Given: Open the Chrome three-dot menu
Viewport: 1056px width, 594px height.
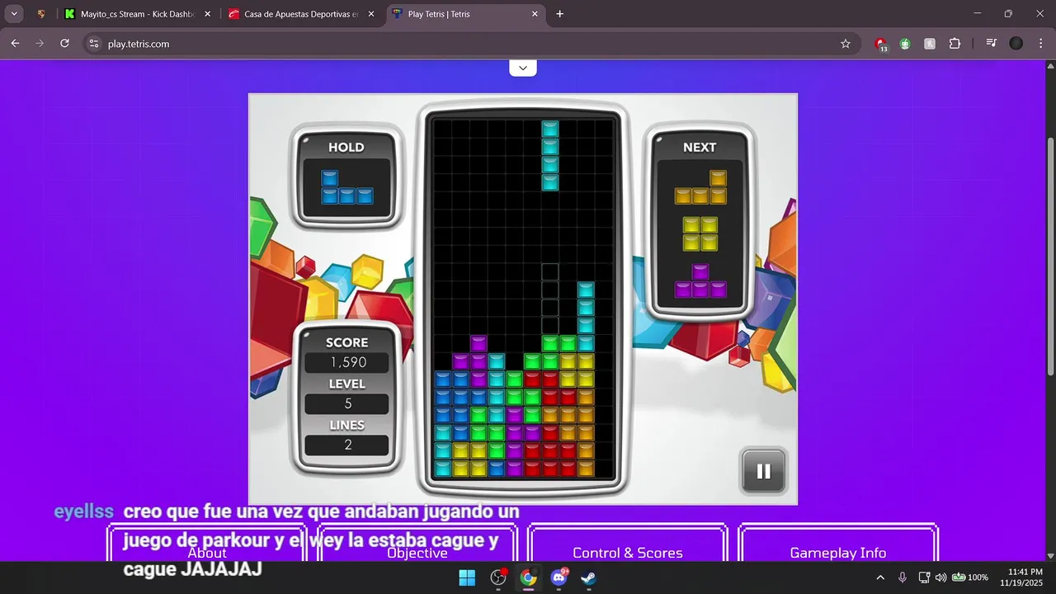Looking at the screenshot, I should pyautogui.click(x=1040, y=44).
